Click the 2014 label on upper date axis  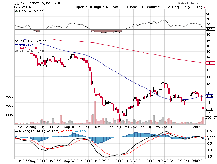197,127
